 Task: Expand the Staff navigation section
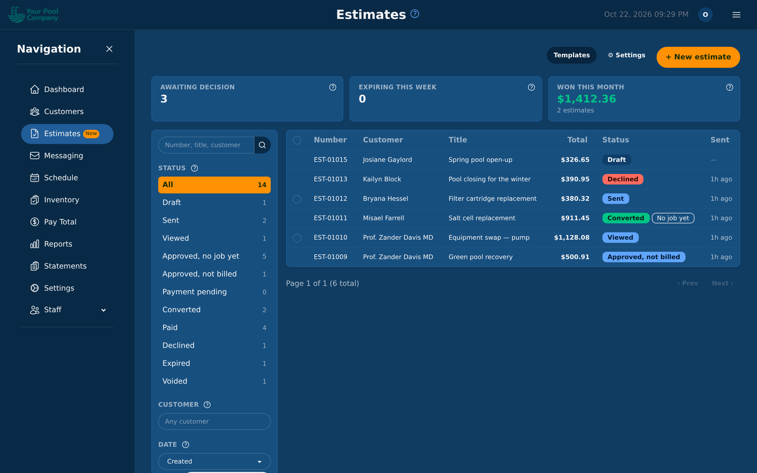tap(67, 310)
